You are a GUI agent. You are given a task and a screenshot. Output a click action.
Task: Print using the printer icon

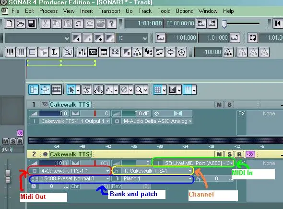pyautogui.click(x=100, y=23)
